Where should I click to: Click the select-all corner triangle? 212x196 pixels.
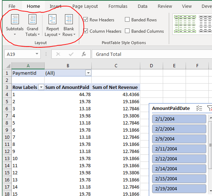(8, 66)
